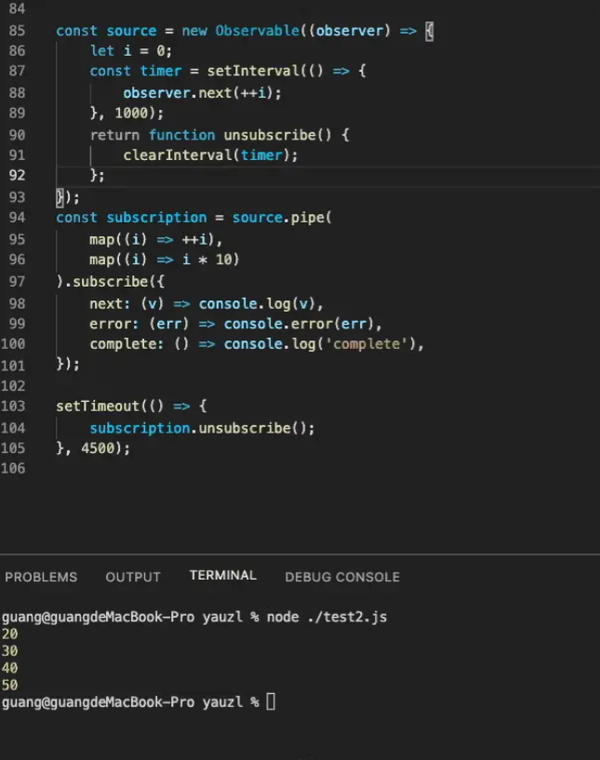Click the 'node ./test2.js' command in terminal

pos(327,617)
